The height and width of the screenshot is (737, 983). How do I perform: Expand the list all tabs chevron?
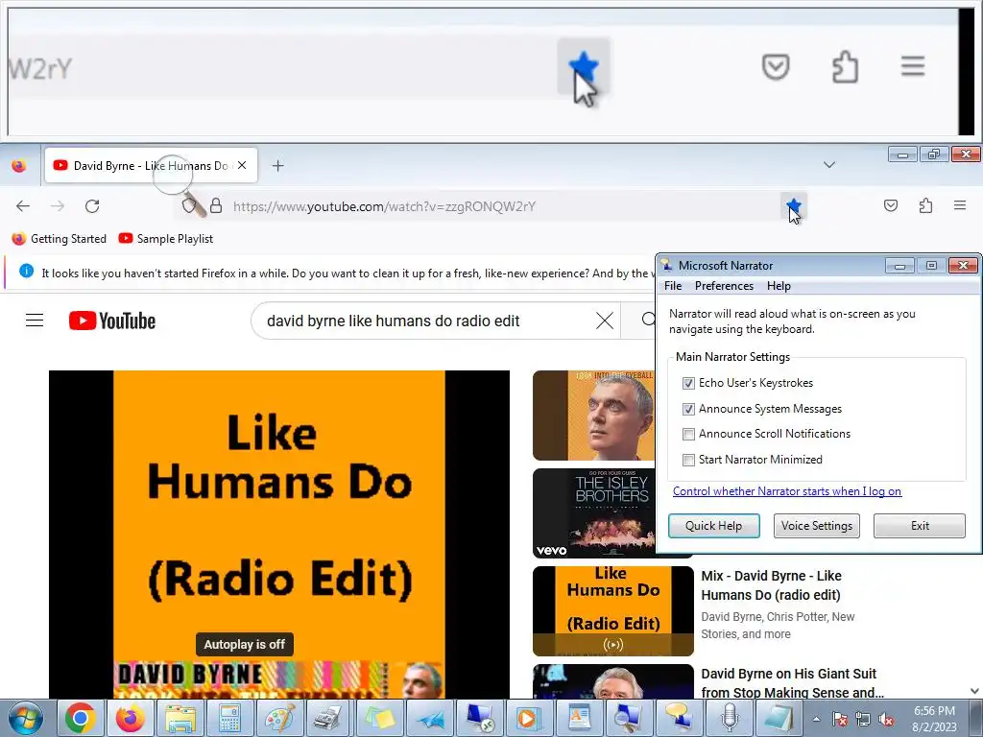point(828,165)
